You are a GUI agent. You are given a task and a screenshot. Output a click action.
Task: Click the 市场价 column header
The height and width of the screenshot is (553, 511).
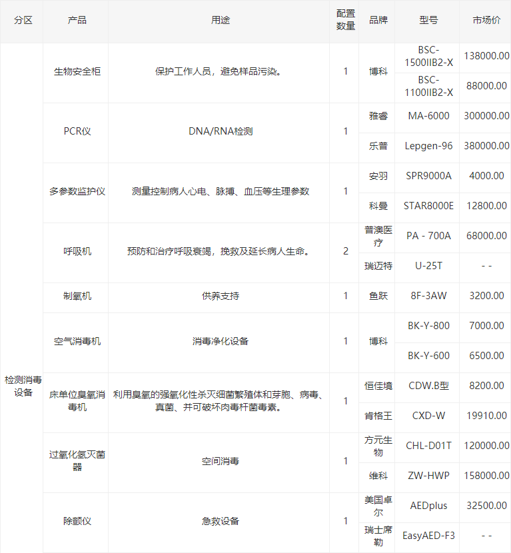[x=486, y=20]
